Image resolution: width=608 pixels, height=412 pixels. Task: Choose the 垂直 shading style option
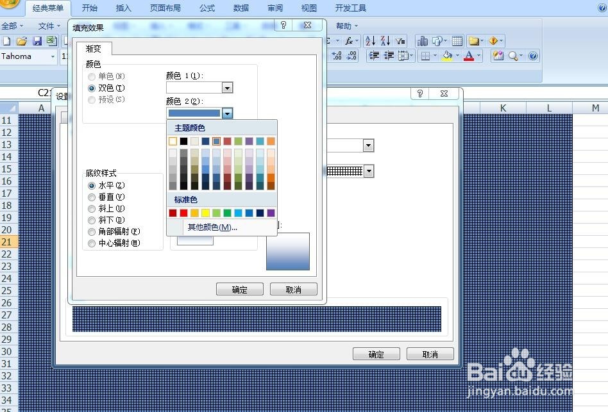90,197
